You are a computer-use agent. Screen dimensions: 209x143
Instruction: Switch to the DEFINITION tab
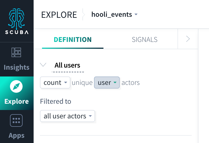tap(73, 40)
